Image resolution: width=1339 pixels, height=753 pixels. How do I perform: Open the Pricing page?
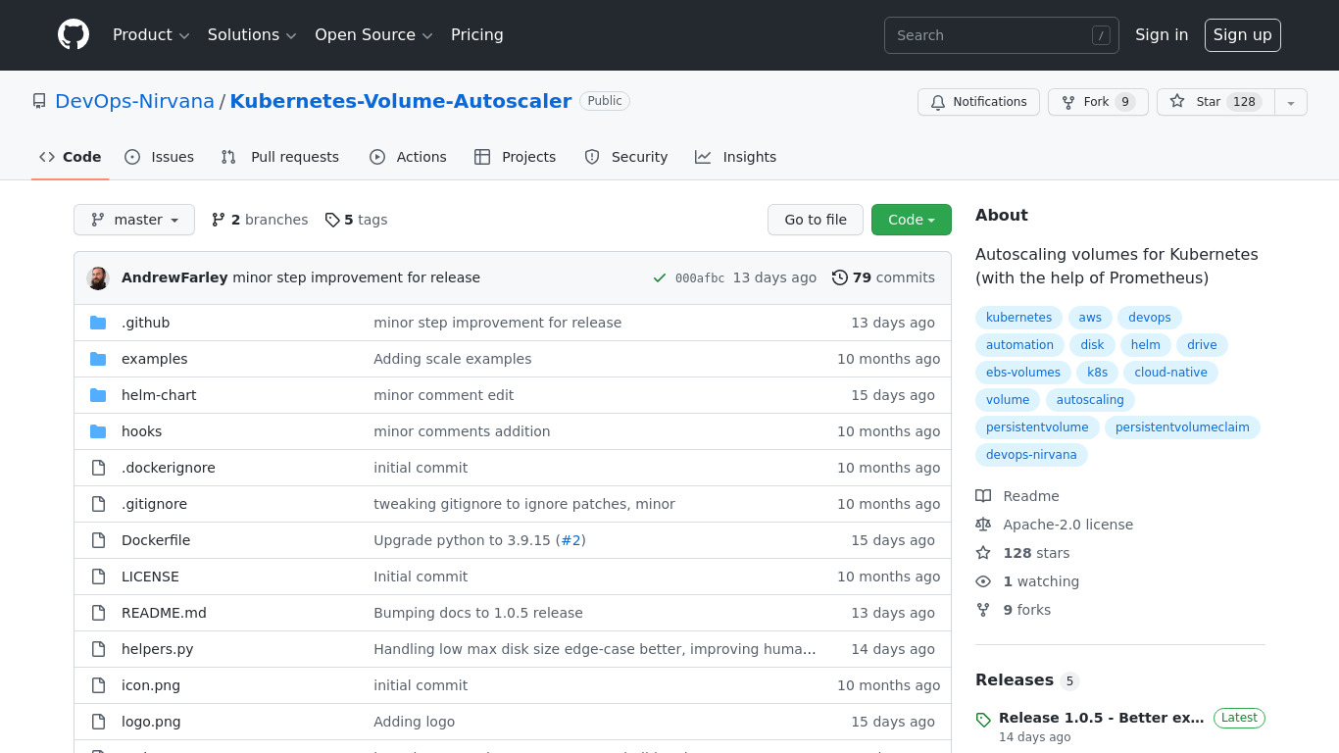[x=477, y=35]
